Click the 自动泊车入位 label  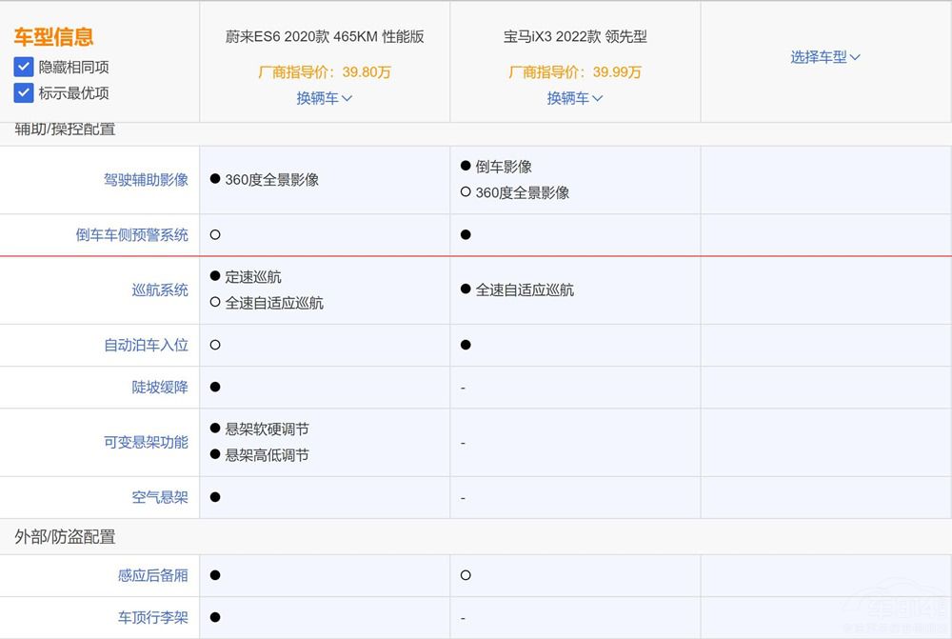click(x=146, y=346)
